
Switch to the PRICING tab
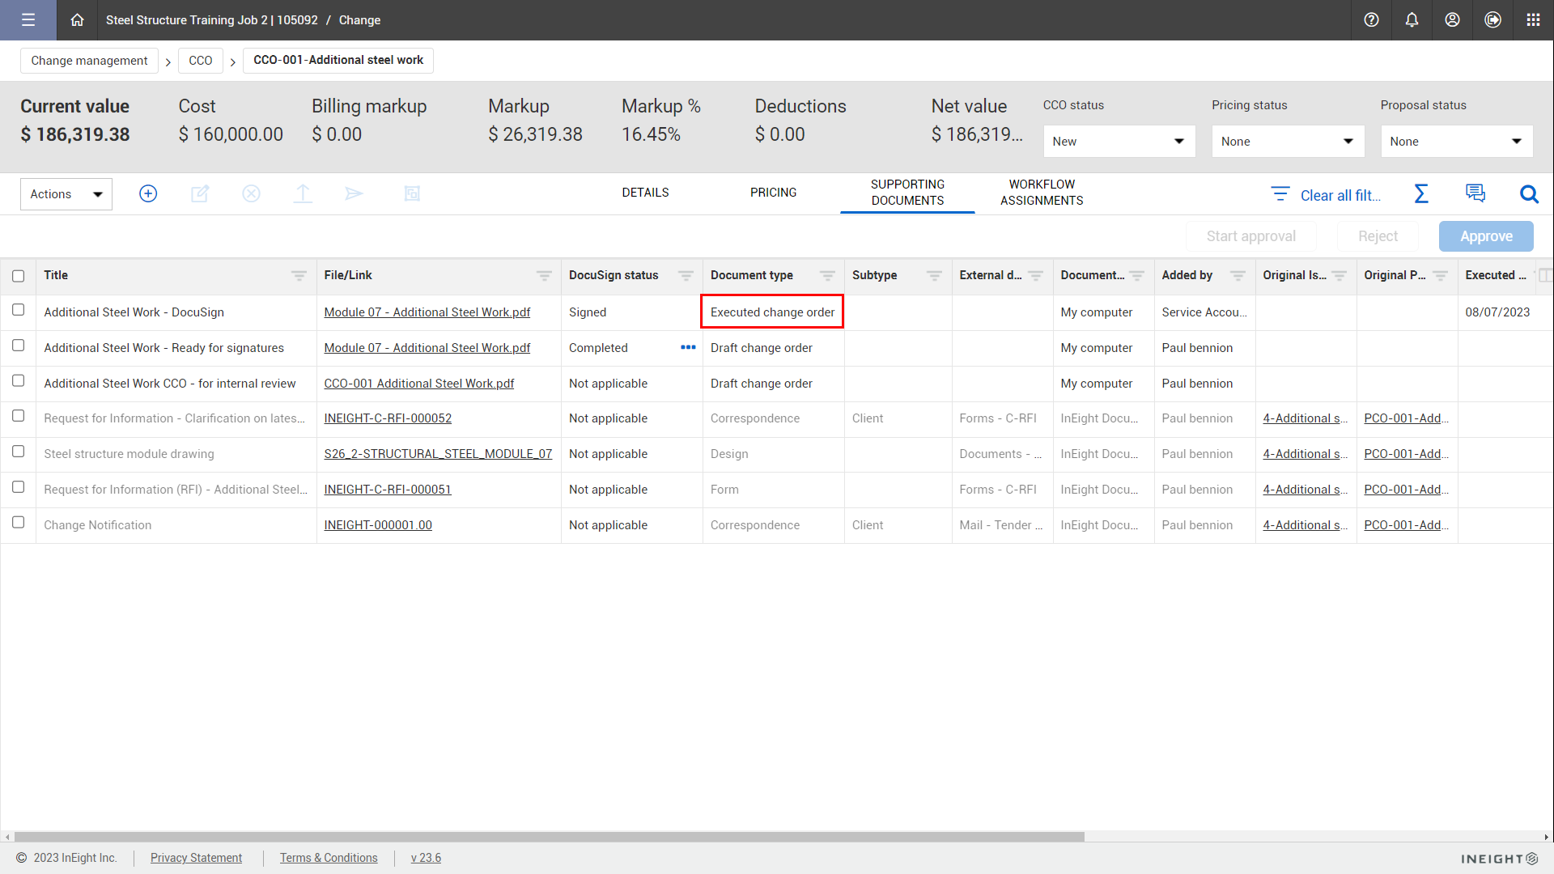(773, 193)
